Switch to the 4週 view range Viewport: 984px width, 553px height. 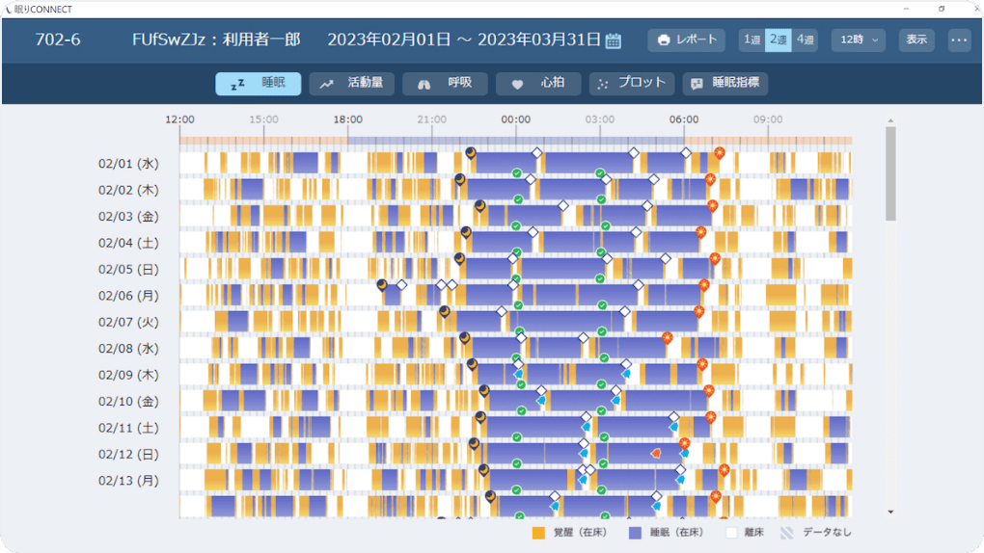click(806, 40)
